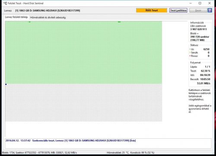Click the green Jó status legend square
Viewport: 216px width, 156px height.
[x=190, y=49]
